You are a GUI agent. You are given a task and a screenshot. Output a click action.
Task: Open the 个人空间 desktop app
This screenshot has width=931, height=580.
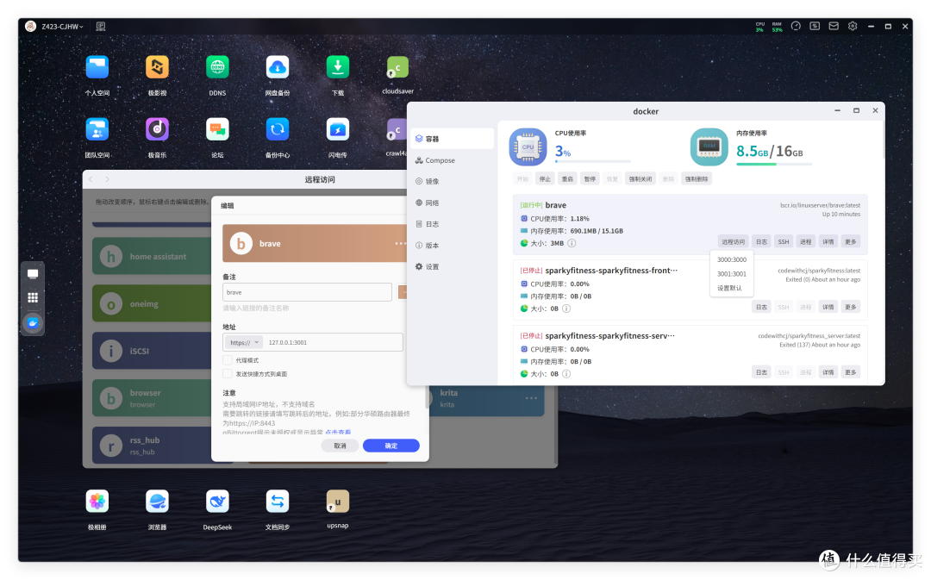pyautogui.click(x=97, y=67)
